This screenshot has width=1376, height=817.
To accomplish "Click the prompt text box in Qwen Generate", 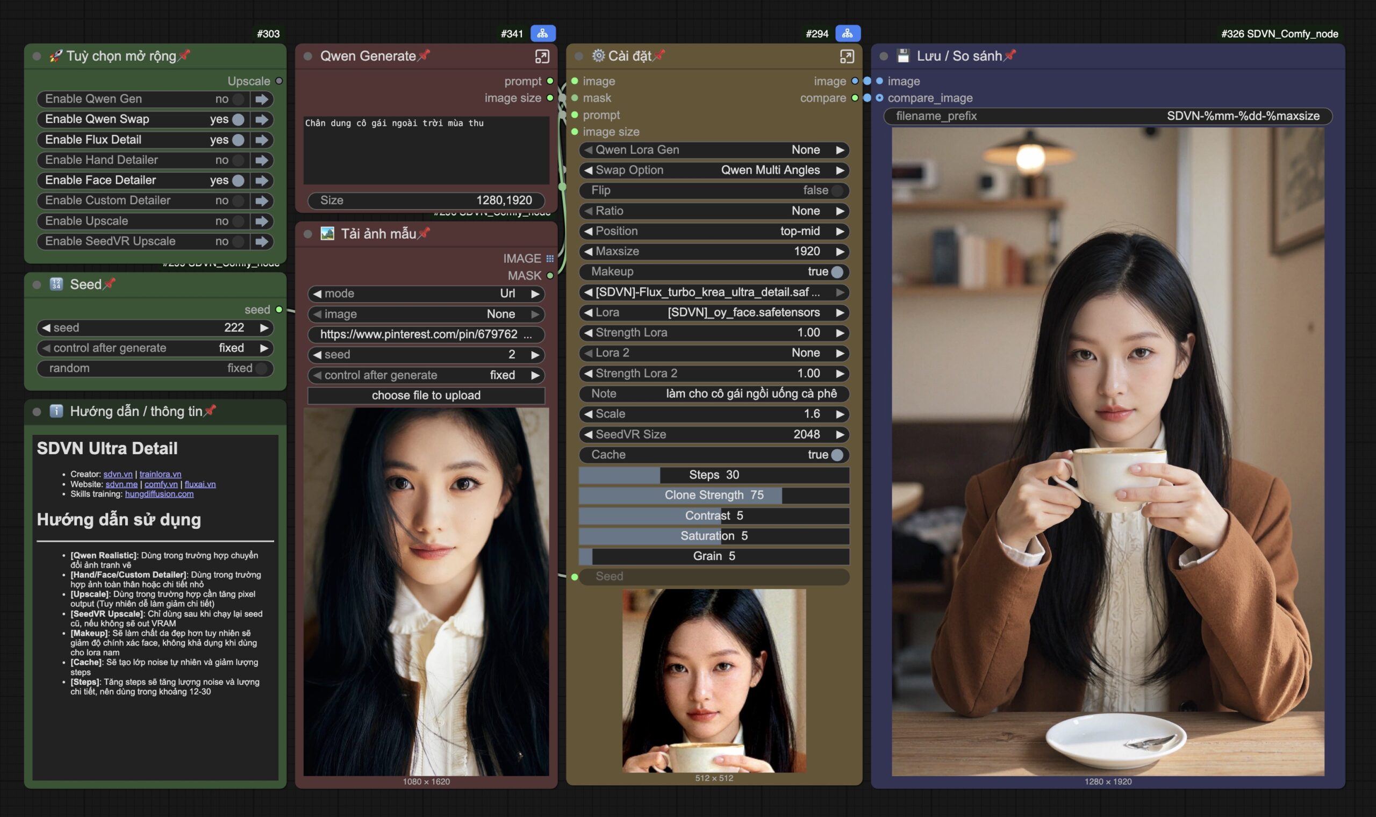I will [426, 150].
